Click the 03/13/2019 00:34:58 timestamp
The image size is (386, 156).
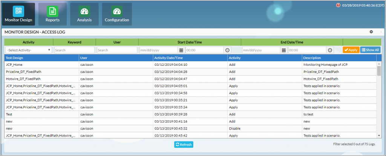[171, 93]
